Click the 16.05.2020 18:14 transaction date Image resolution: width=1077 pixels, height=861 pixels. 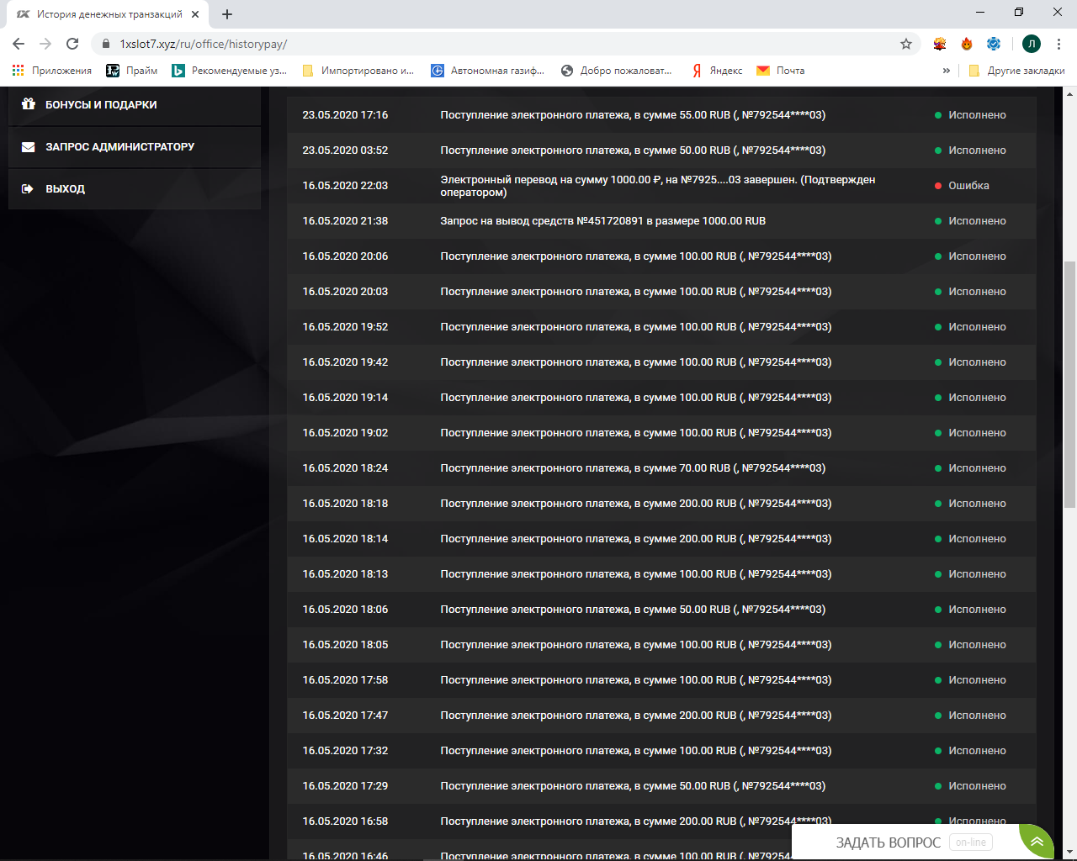point(345,539)
